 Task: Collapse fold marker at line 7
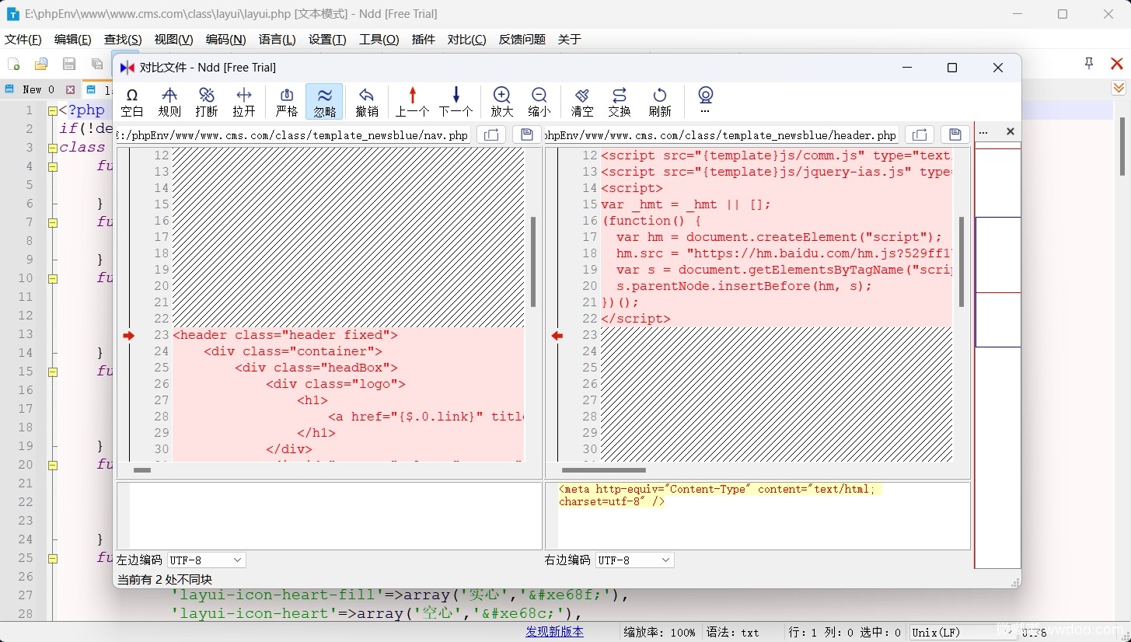(52, 222)
